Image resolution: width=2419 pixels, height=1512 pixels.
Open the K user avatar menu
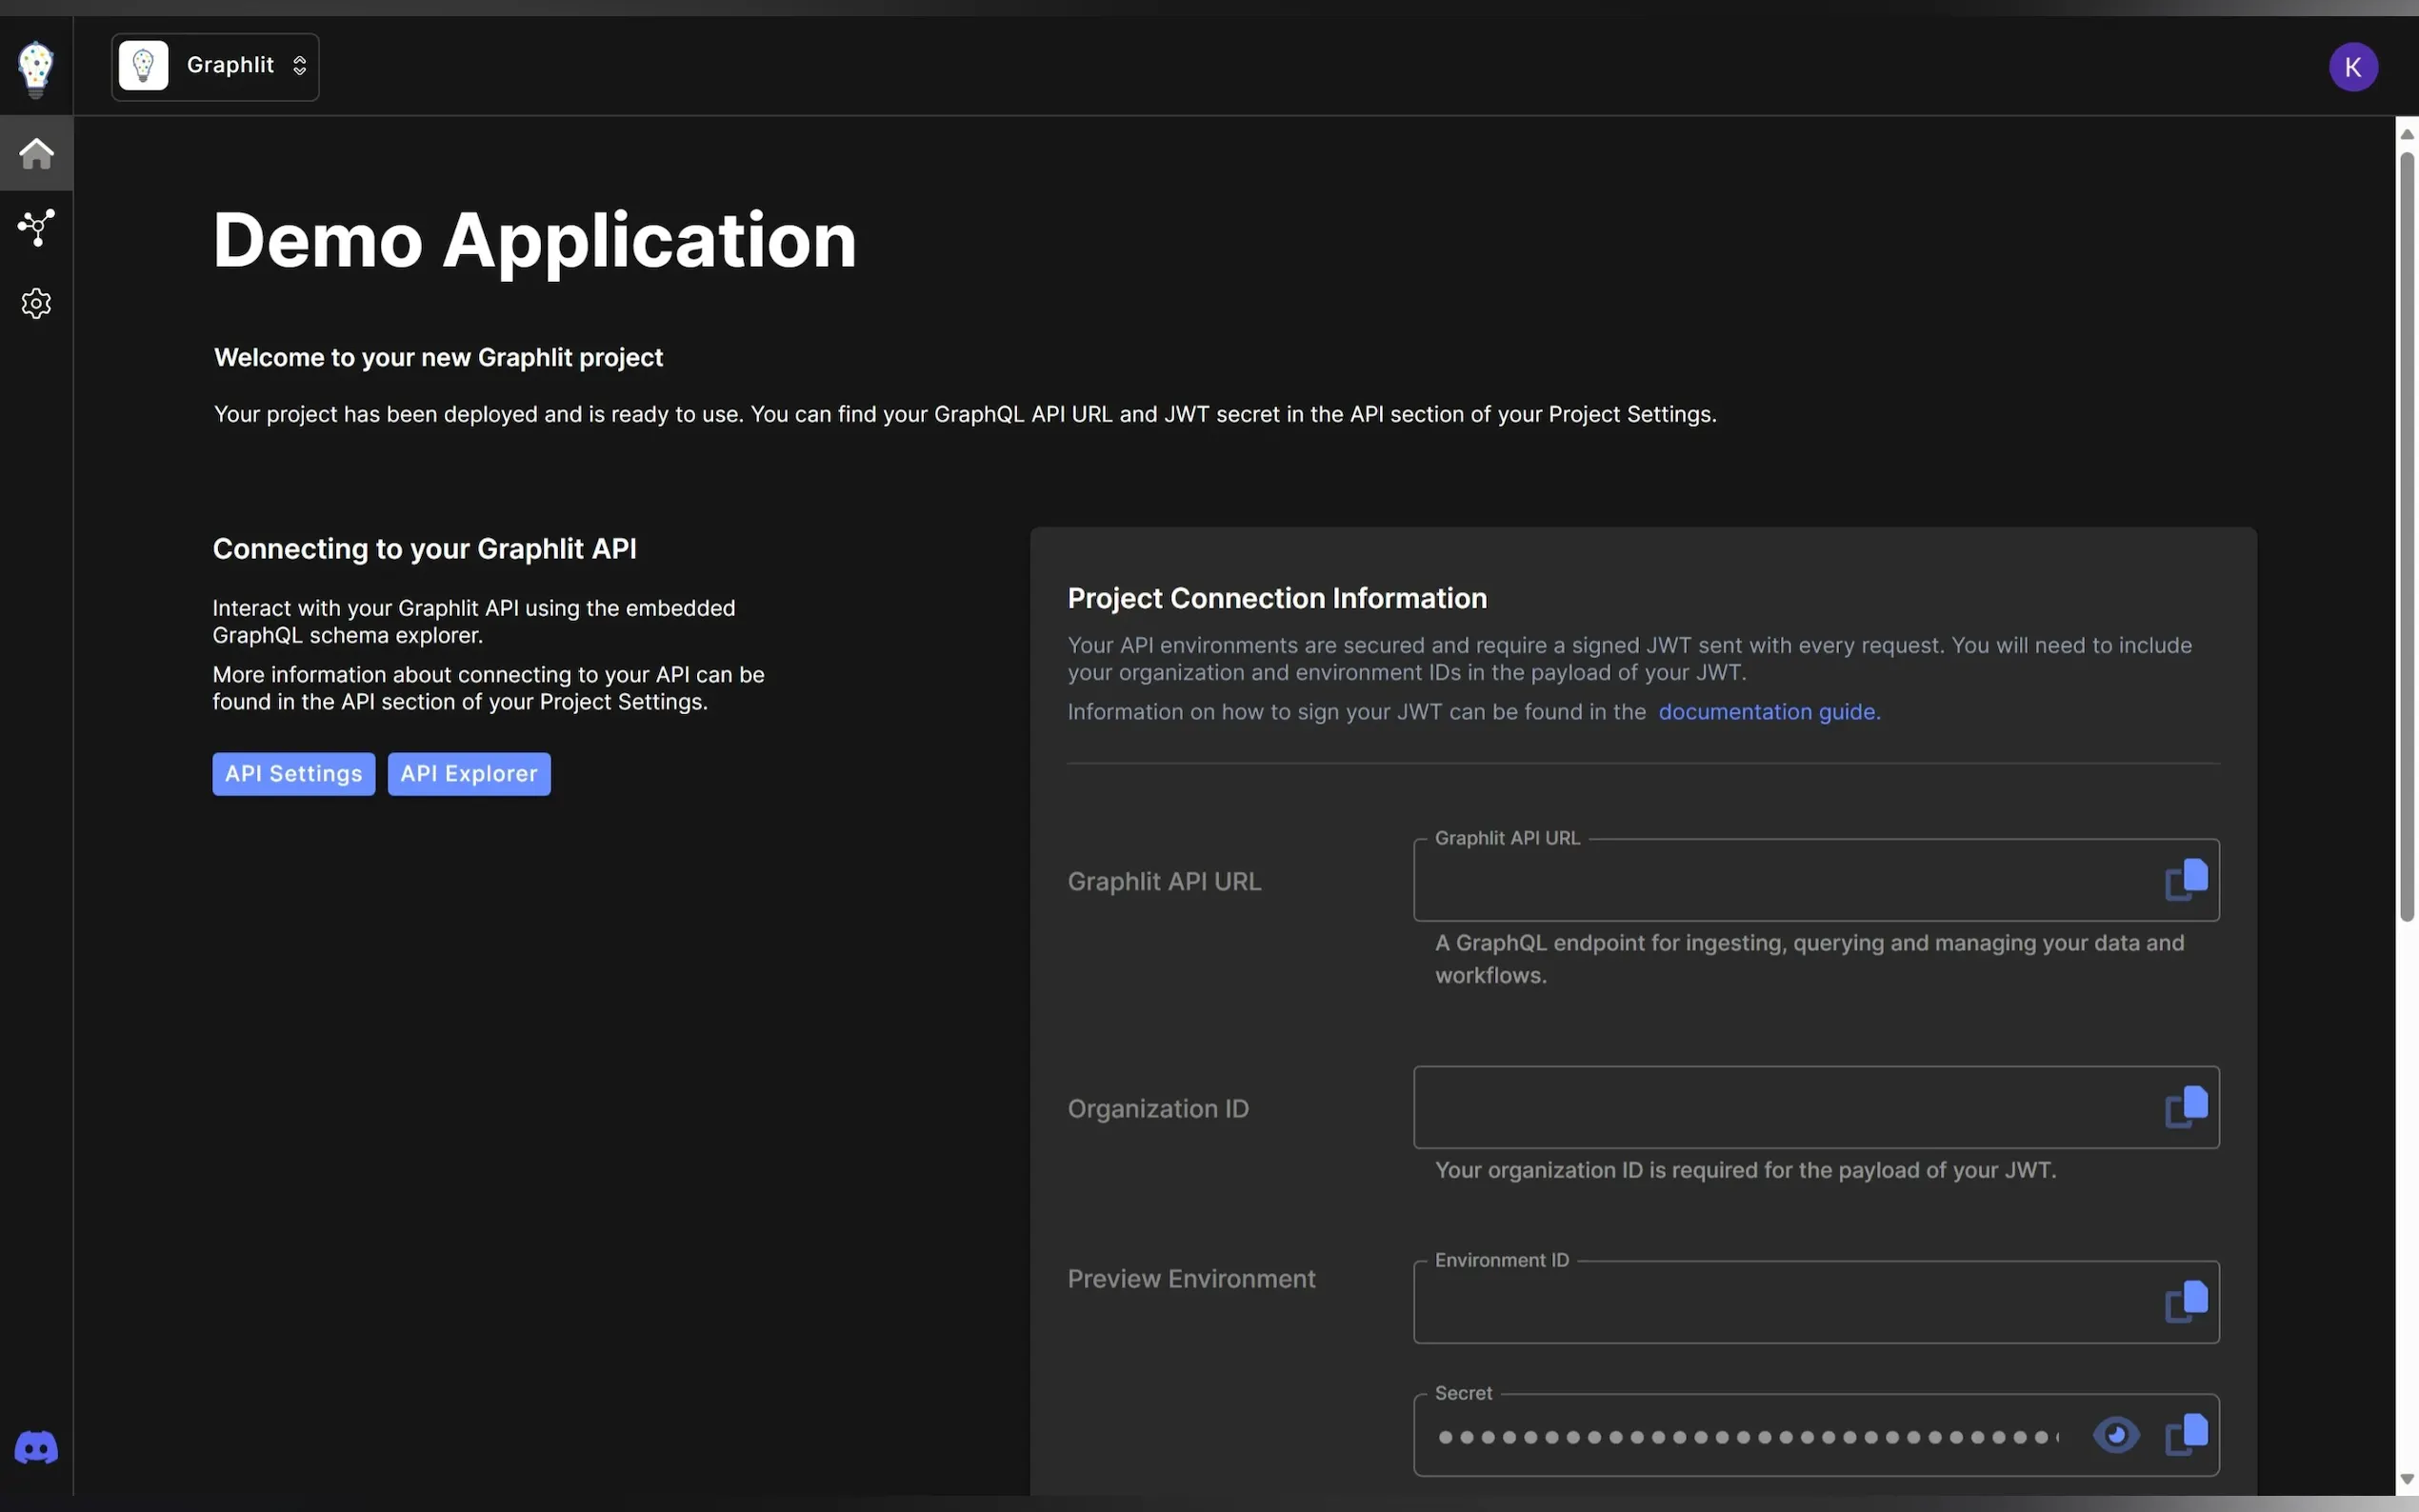click(2352, 67)
